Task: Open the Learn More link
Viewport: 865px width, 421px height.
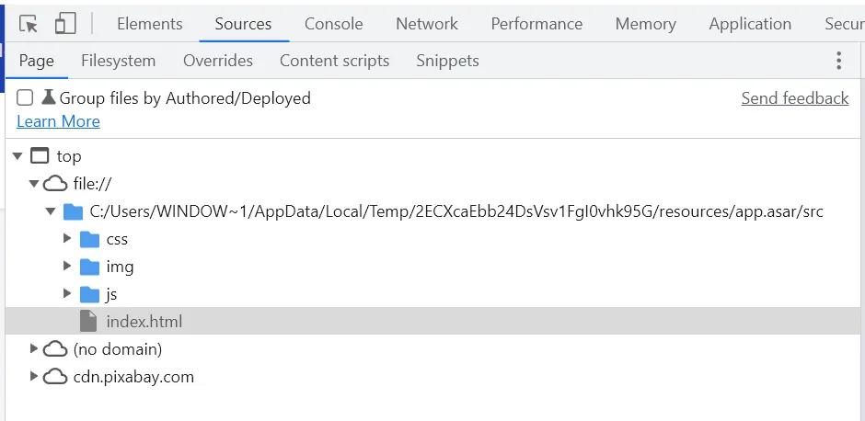Action: click(x=58, y=121)
